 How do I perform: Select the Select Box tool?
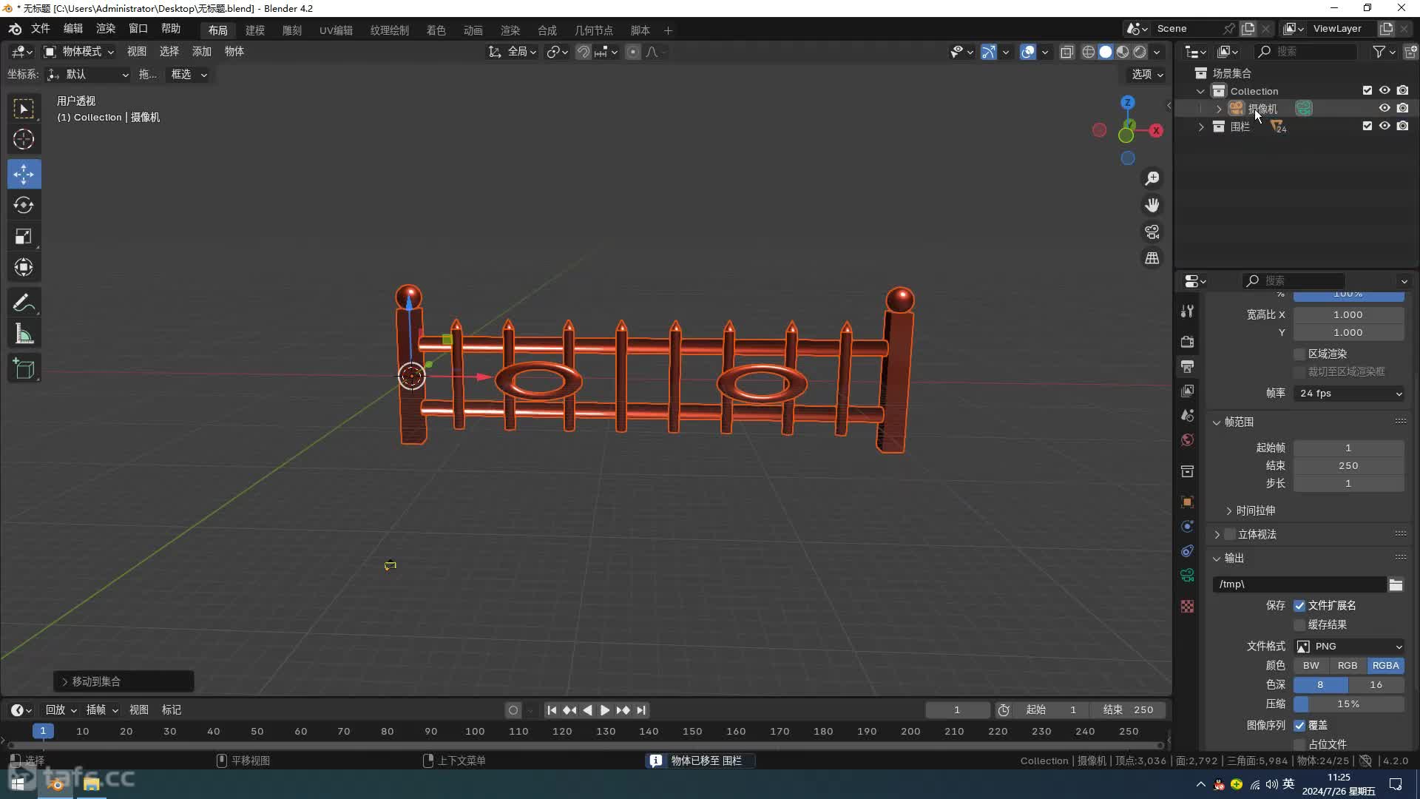24,109
